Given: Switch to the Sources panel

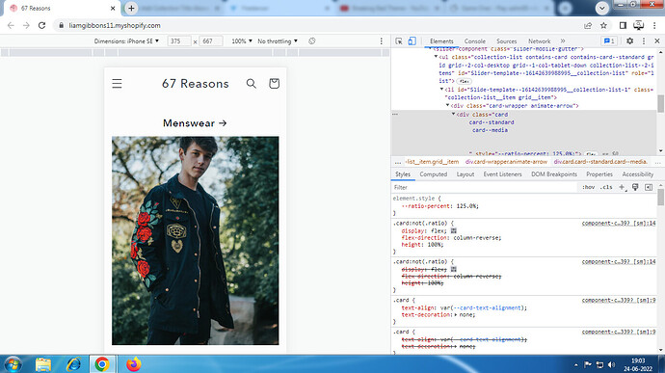Looking at the screenshot, I should tap(506, 41).
